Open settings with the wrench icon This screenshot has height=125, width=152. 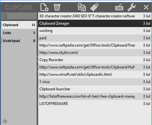131,7
